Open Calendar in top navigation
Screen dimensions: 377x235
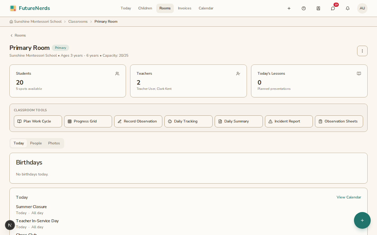click(x=206, y=8)
